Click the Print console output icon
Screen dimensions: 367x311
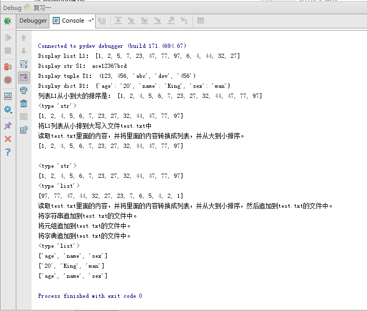coord(24,91)
